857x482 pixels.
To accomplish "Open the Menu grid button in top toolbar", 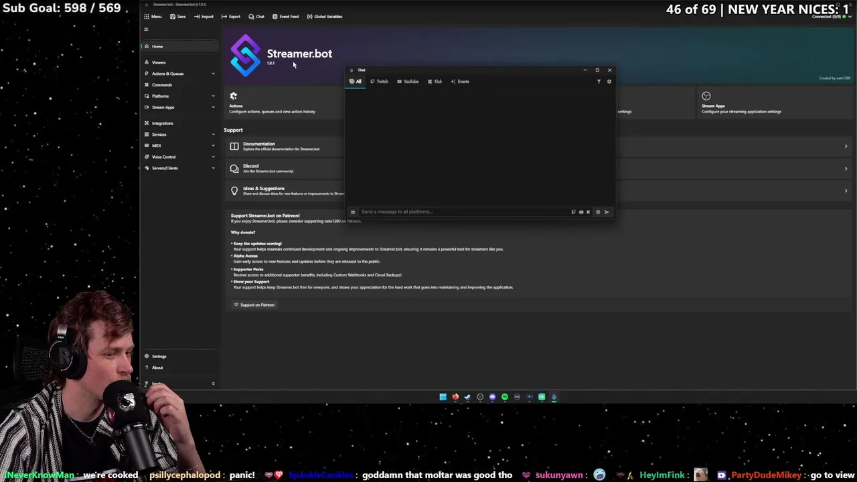I will point(153,17).
